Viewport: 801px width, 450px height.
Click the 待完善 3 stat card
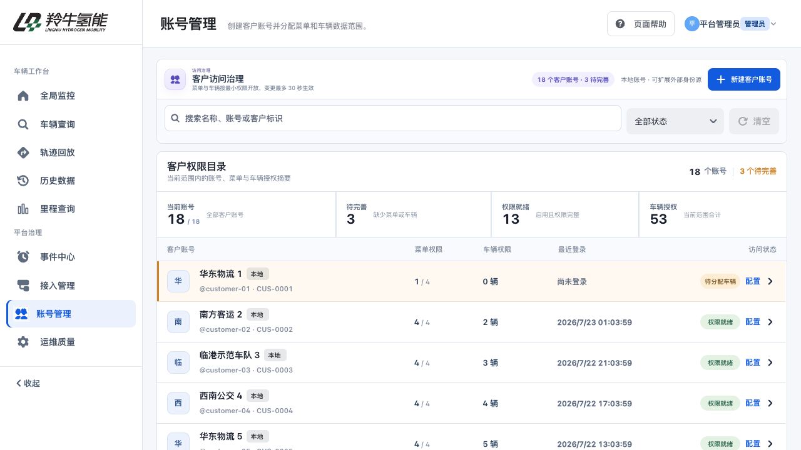[x=414, y=214]
